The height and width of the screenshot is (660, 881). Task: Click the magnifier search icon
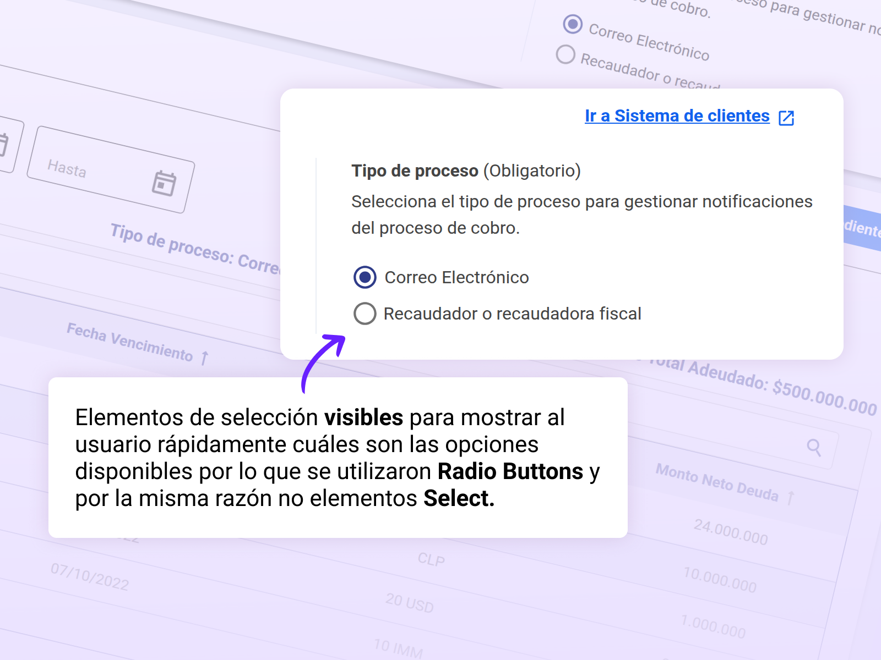click(x=814, y=448)
